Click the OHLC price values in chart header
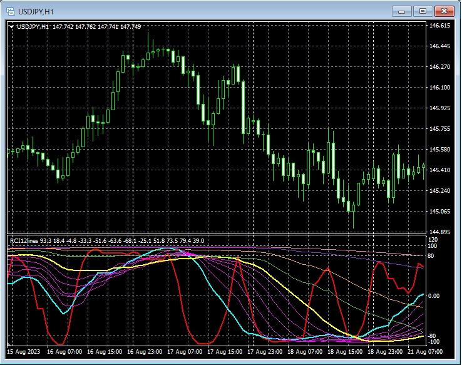The height and width of the screenshot is (365, 462). (x=97, y=27)
